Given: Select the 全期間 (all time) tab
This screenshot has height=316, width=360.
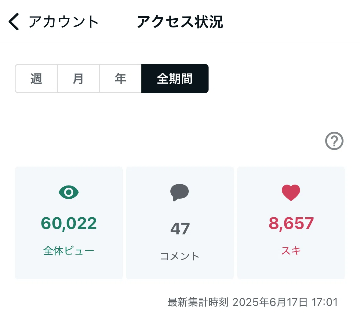Looking at the screenshot, I should (x=175, y=79).
